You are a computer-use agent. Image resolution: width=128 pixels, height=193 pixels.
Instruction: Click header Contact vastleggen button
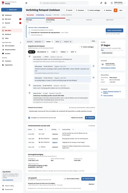[94, 10]
